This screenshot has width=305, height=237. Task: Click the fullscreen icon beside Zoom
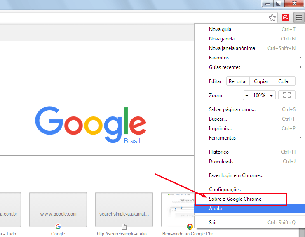(x=287, y=95)
